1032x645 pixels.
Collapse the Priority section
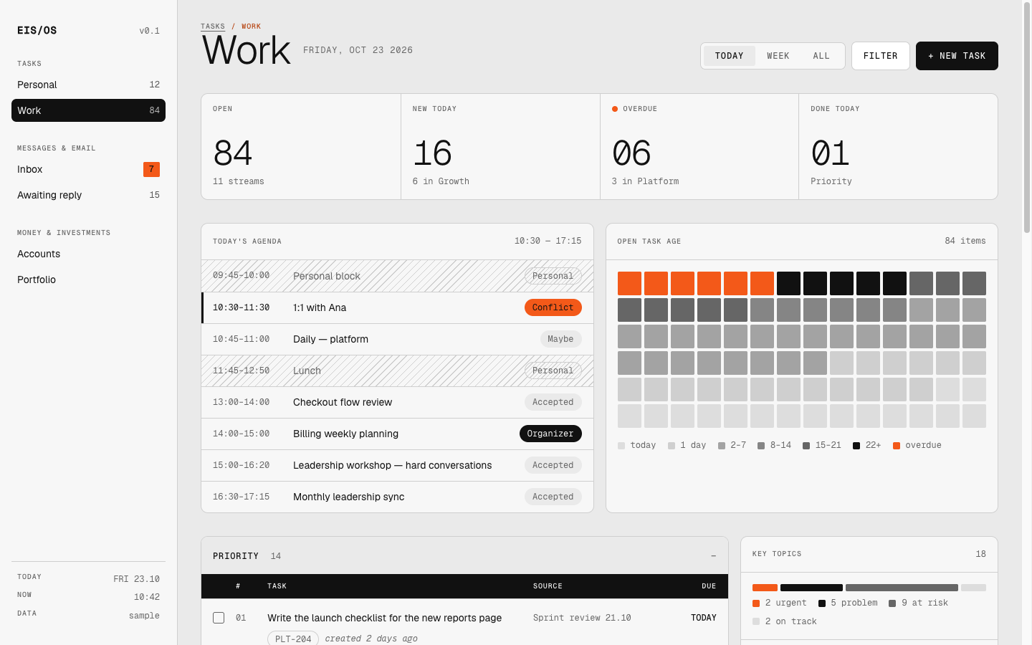pos(713,556)
